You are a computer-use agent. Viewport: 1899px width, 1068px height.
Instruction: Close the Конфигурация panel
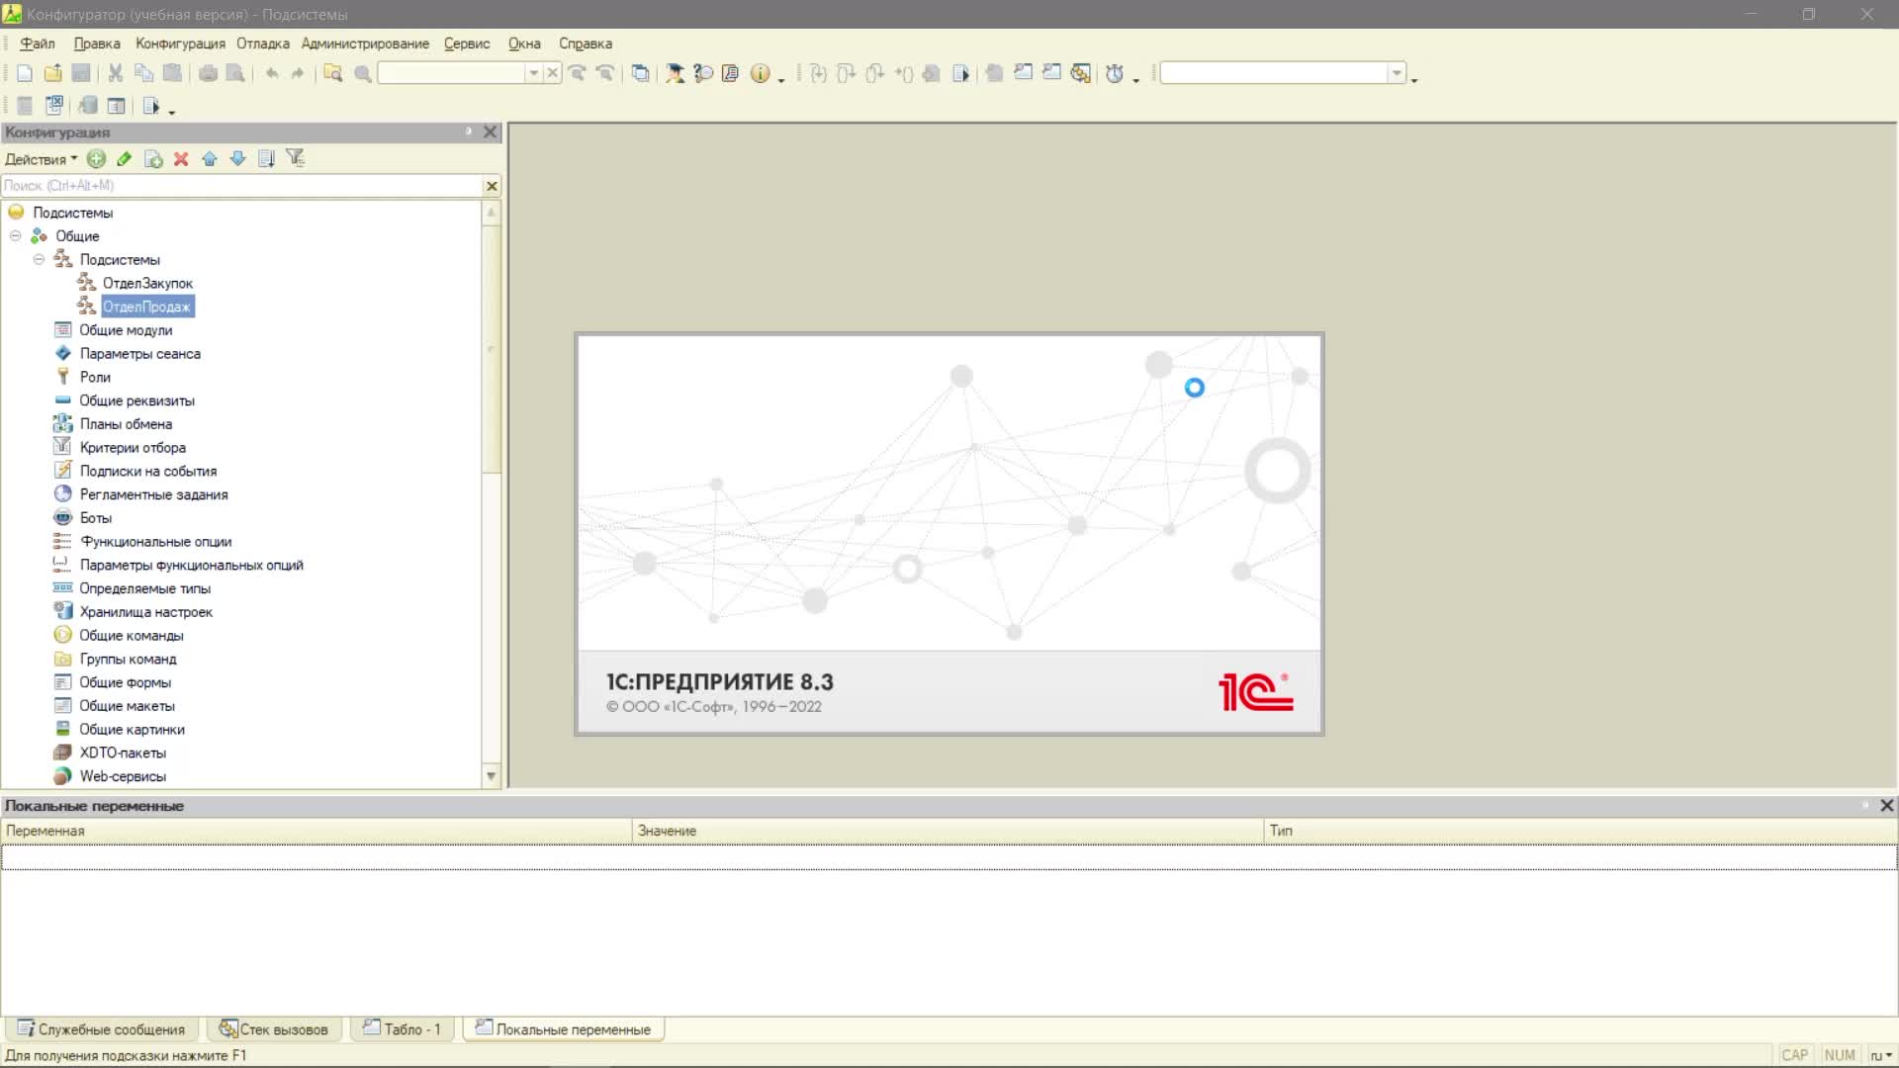490,132
